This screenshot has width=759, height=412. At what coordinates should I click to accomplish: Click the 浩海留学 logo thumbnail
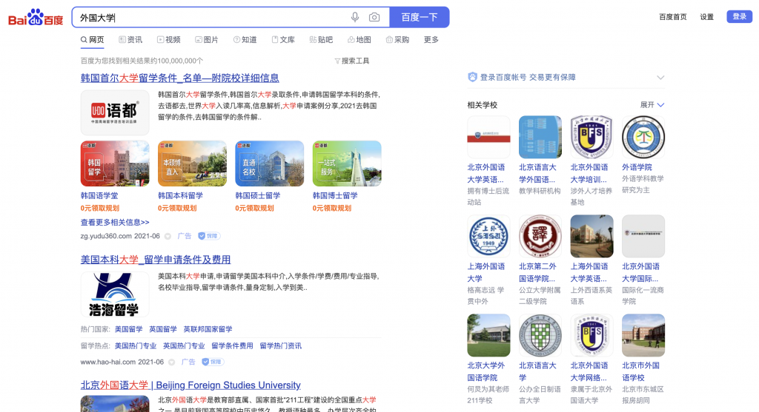(x=115, y=294)
